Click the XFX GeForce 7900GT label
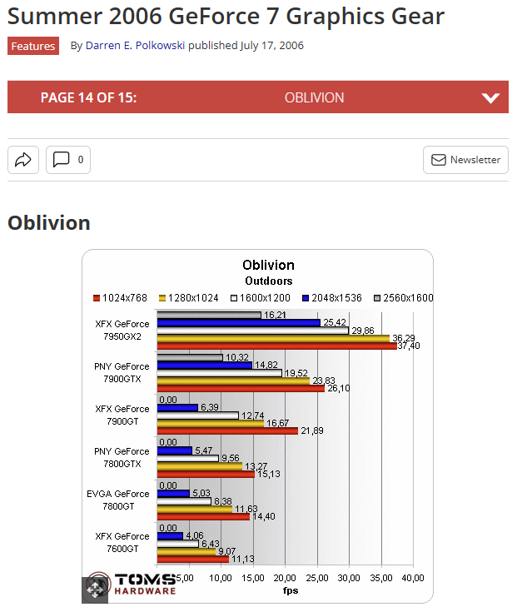517x607 pixels. click(122, 415)
